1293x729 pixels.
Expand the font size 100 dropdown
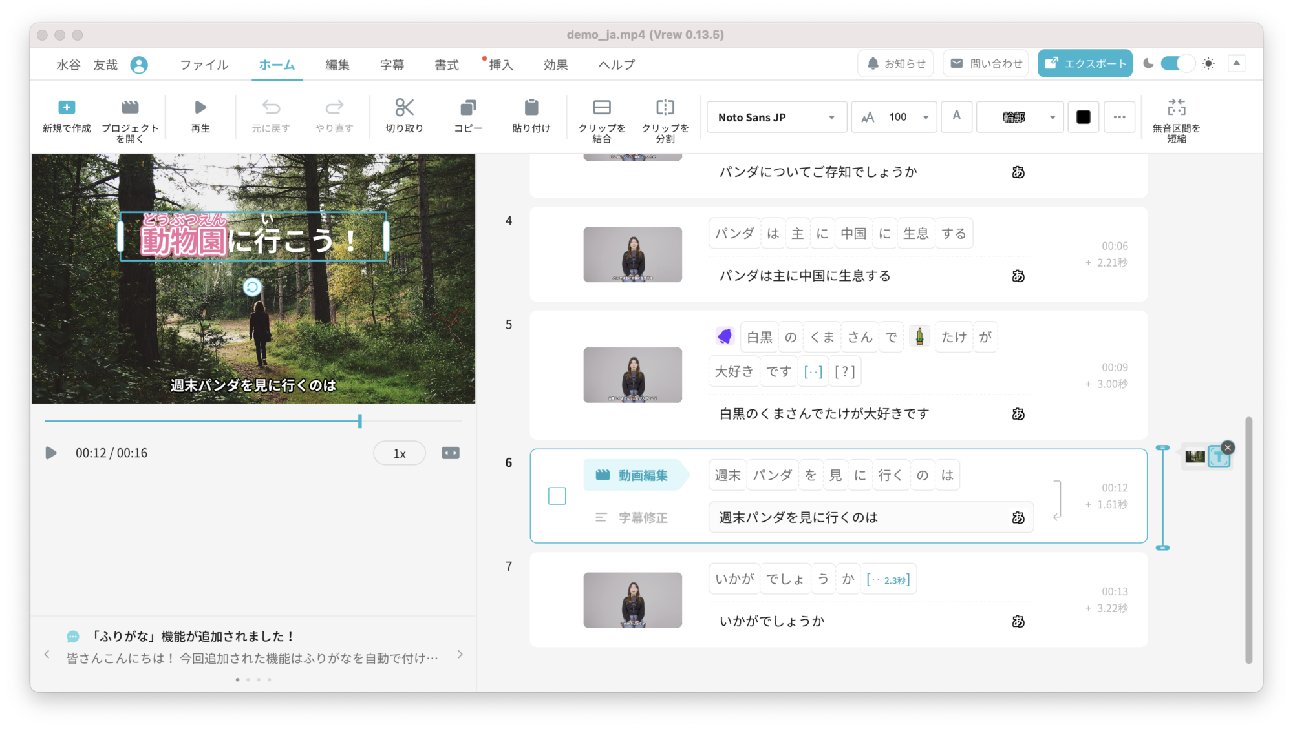click(925, 118)
